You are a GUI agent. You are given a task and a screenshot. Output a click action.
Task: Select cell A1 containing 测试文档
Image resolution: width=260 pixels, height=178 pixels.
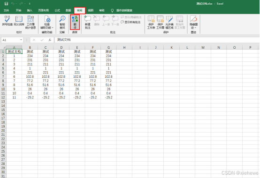coord(14,52)
